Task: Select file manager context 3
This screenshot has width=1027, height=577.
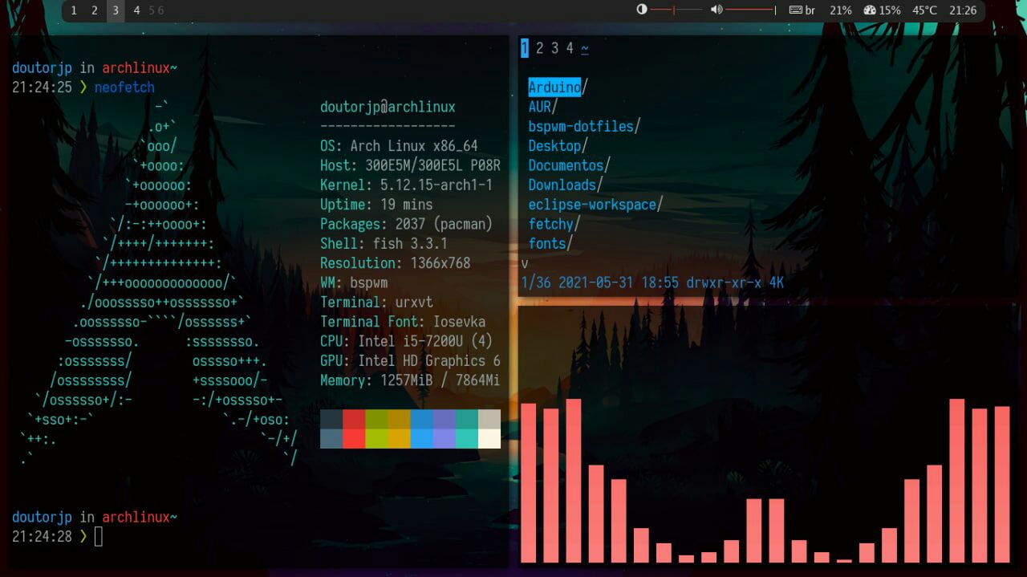Action: 554,48
